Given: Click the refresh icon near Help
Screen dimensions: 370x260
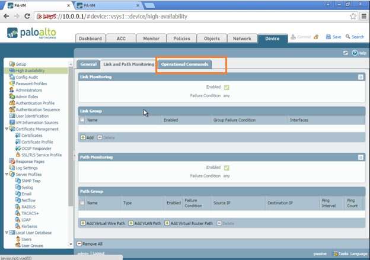Looking at the screenshot, I should point(346,53).
